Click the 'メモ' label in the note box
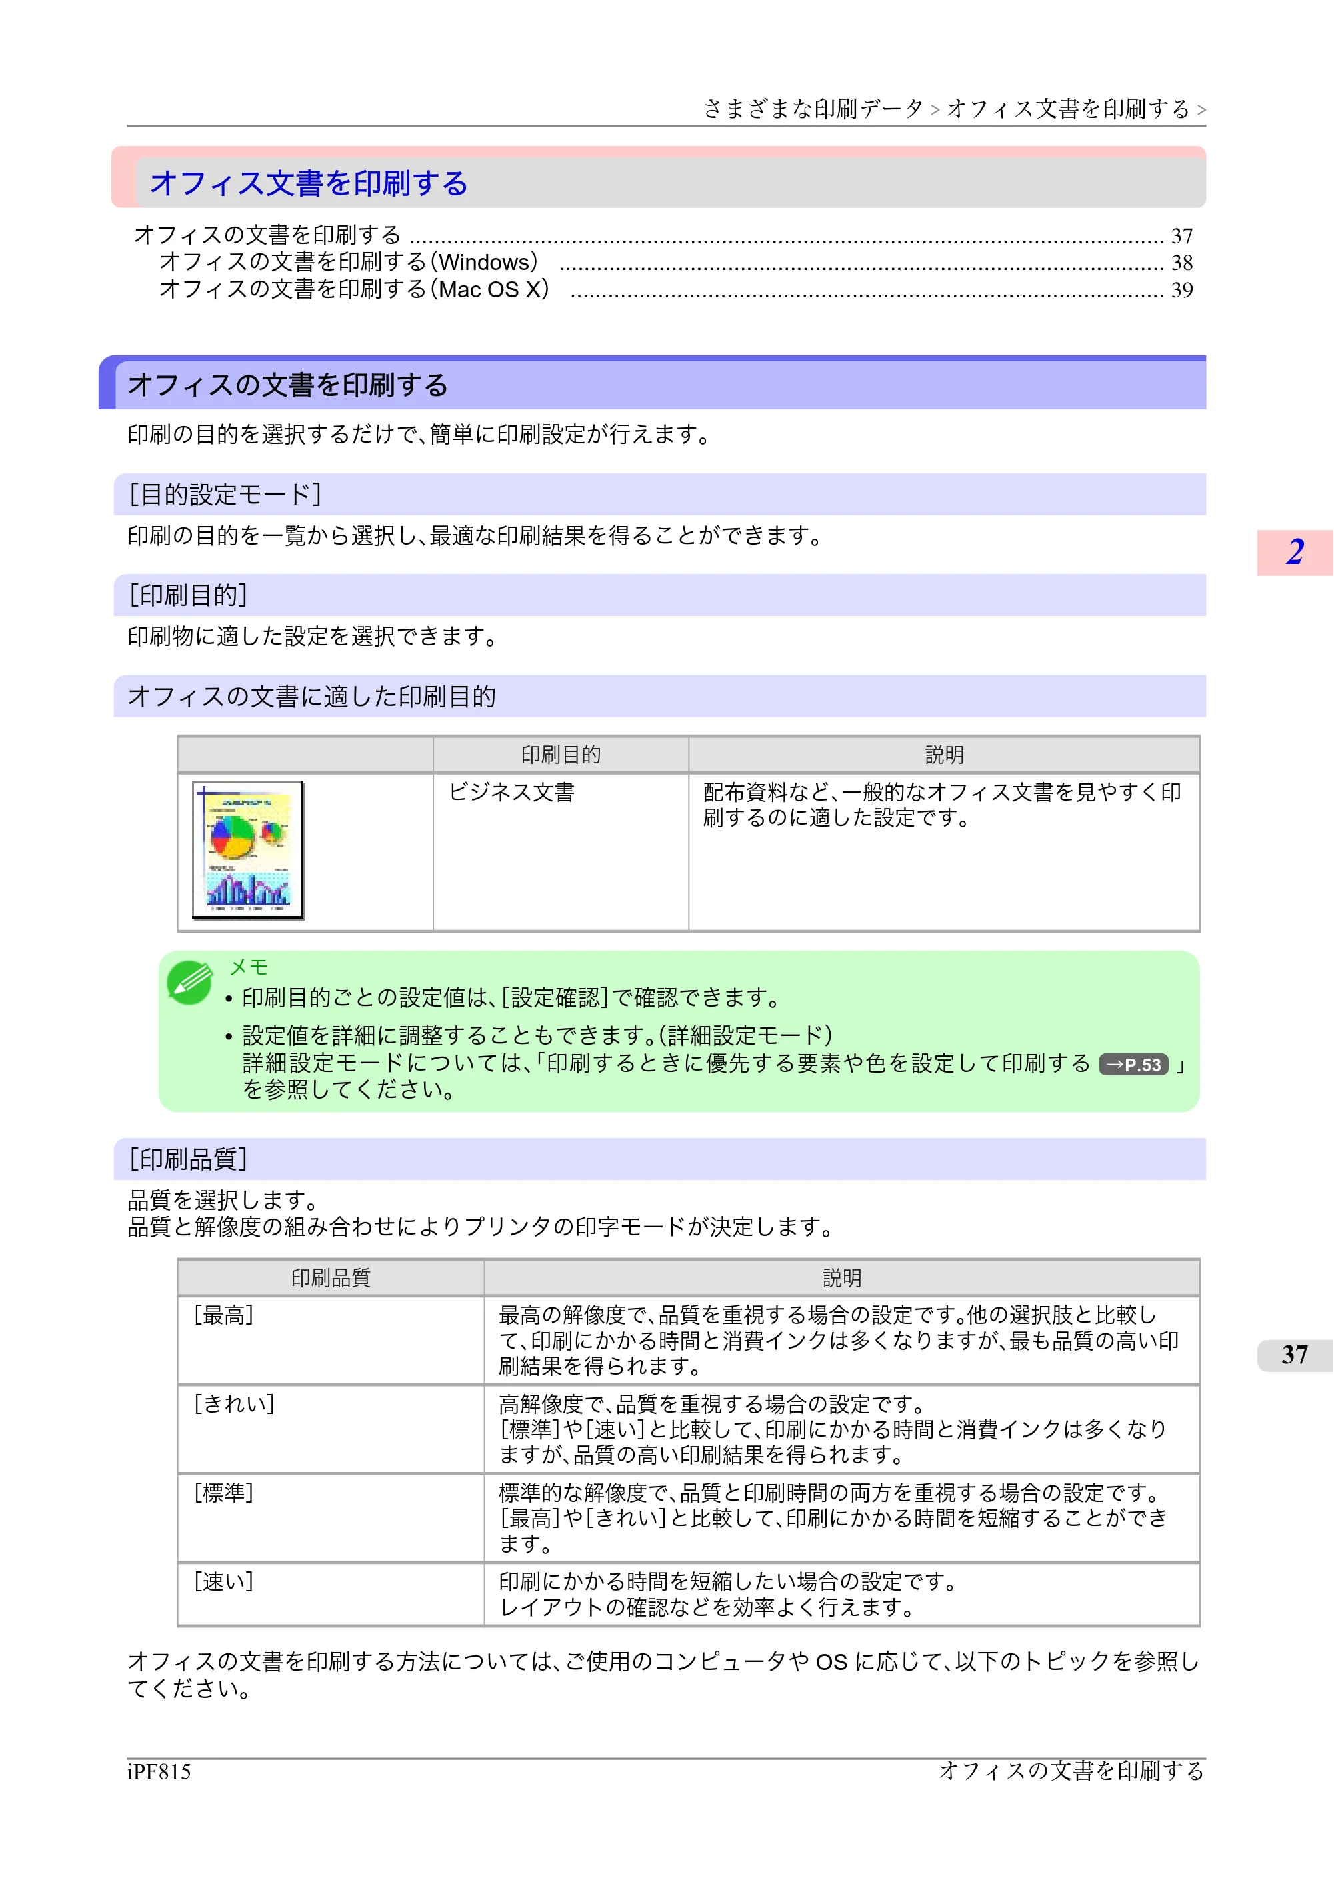The width and height of the screenshot is (1334, 1886). [248, 967]
